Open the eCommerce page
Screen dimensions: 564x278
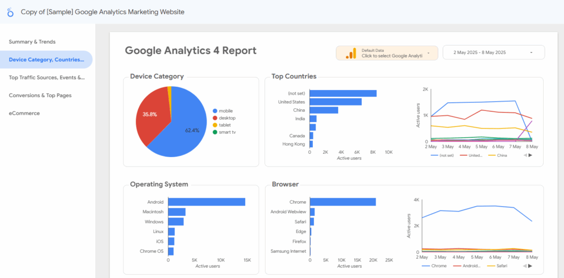(24, 113)
